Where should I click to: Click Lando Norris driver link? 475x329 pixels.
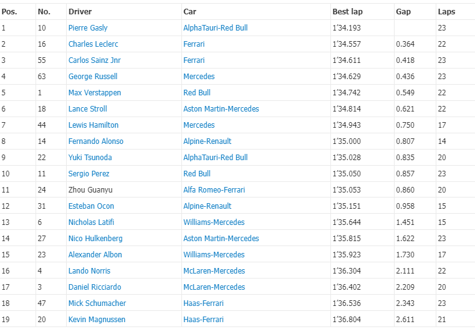[x=89, y=271]
